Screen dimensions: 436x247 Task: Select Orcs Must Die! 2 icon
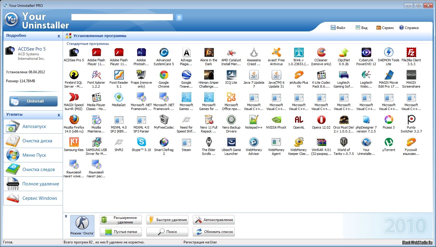pyautogui.click(x=344, y=120)
